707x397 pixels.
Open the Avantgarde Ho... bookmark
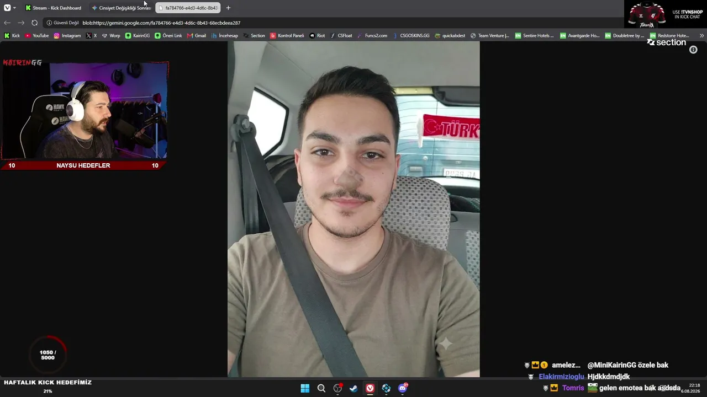(579, 35)
